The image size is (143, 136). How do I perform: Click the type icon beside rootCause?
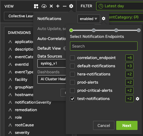[x=10, y=125]
